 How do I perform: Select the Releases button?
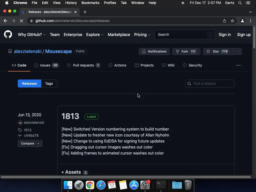point(29,83)
